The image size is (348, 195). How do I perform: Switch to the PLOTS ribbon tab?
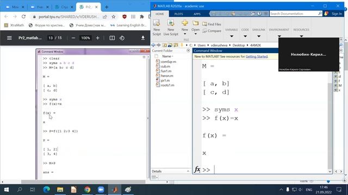point(178,14)
